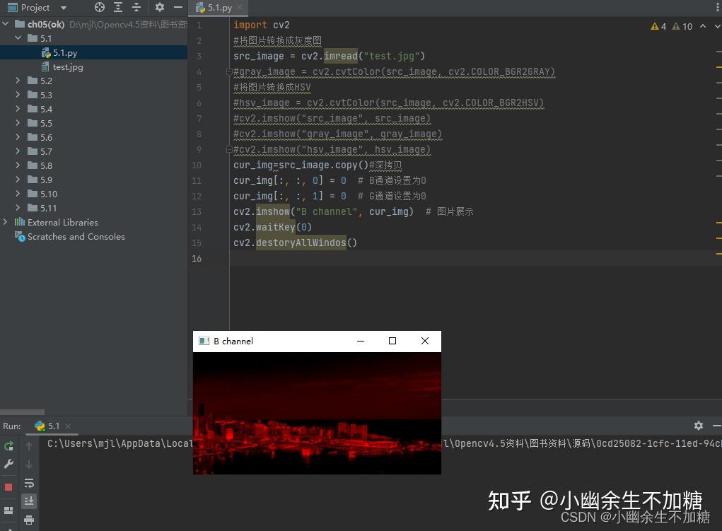Toggle soft-wrap in the console output
Viewport: 722px width, 531px height.
[29, 484]
